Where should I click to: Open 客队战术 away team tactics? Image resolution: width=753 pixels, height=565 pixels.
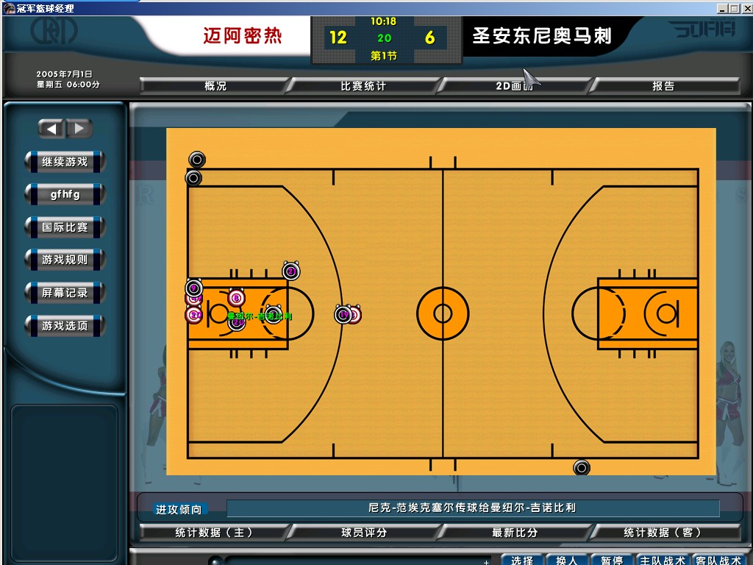tap(719, 560)
